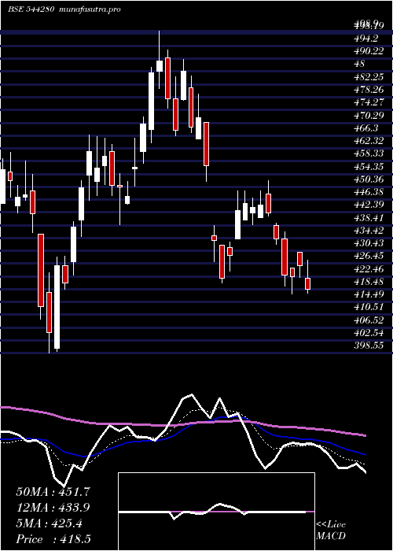393x551 pixels.
Task: Click the 5MA : 425.4 readout
Action: [49, 523]
